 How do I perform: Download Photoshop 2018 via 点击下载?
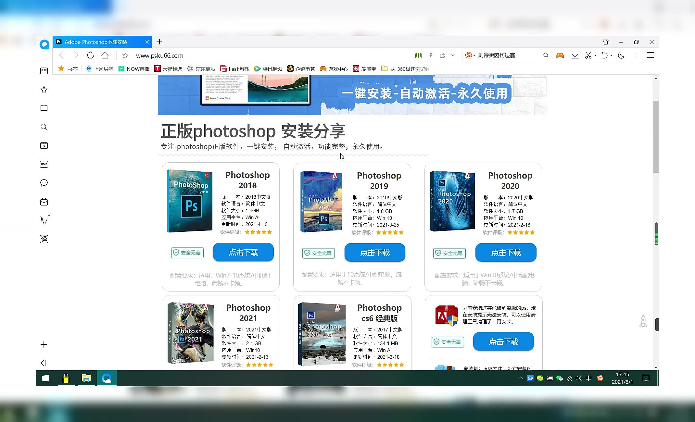243,252
